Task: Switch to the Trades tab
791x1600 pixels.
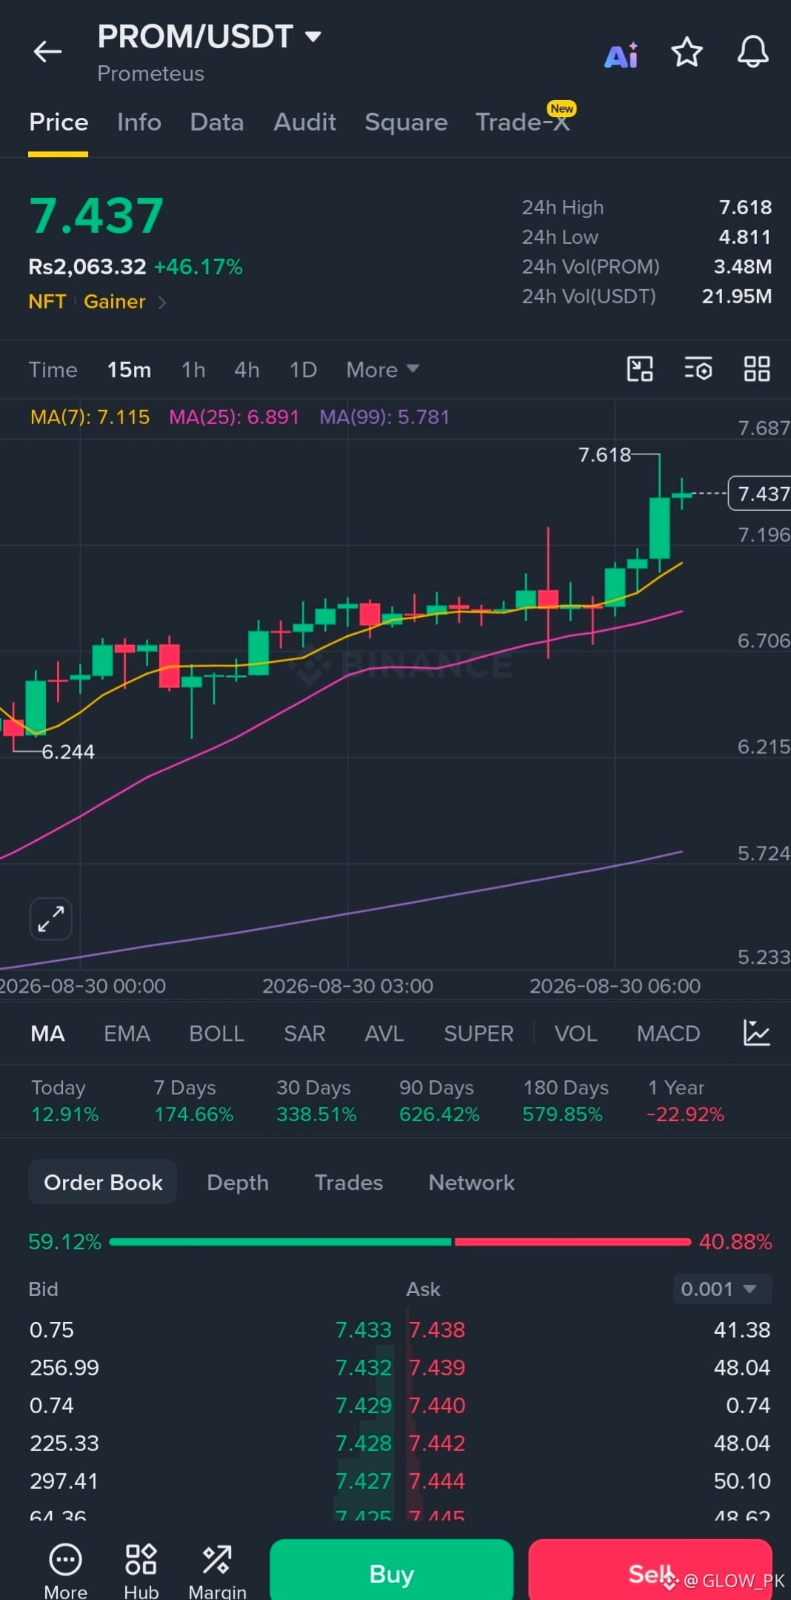Action: point(349,1182)
